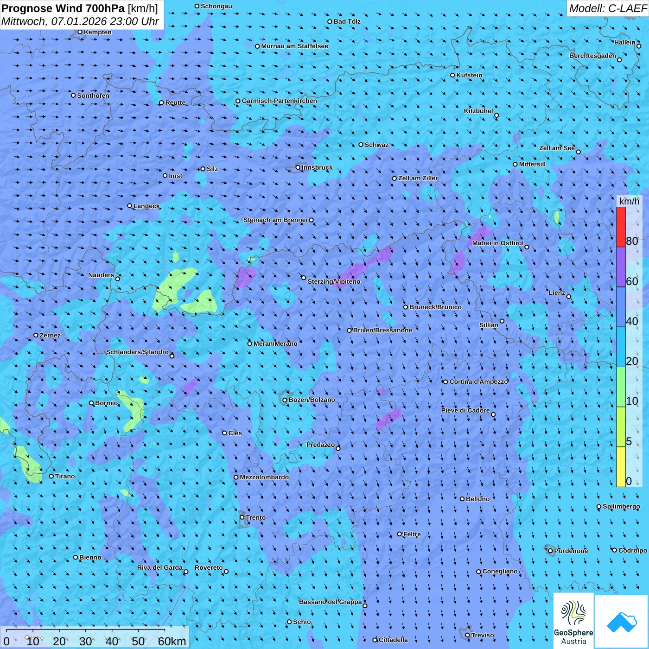Screen dimensions: 649x649
Task: Click the Cortina d'Ampezzo marker
Action: pyautogui.click(x=446, y=382)
